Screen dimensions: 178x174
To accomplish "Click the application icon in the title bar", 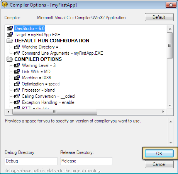I will [5, 5].
